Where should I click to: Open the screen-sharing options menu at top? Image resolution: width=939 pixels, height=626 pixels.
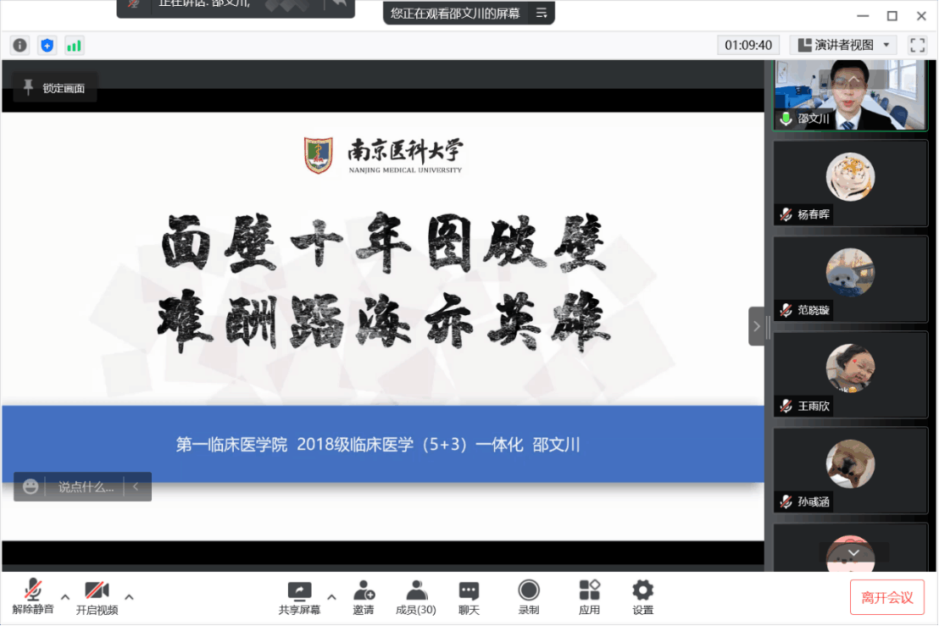pyautogui.click(x=542, y=13)
